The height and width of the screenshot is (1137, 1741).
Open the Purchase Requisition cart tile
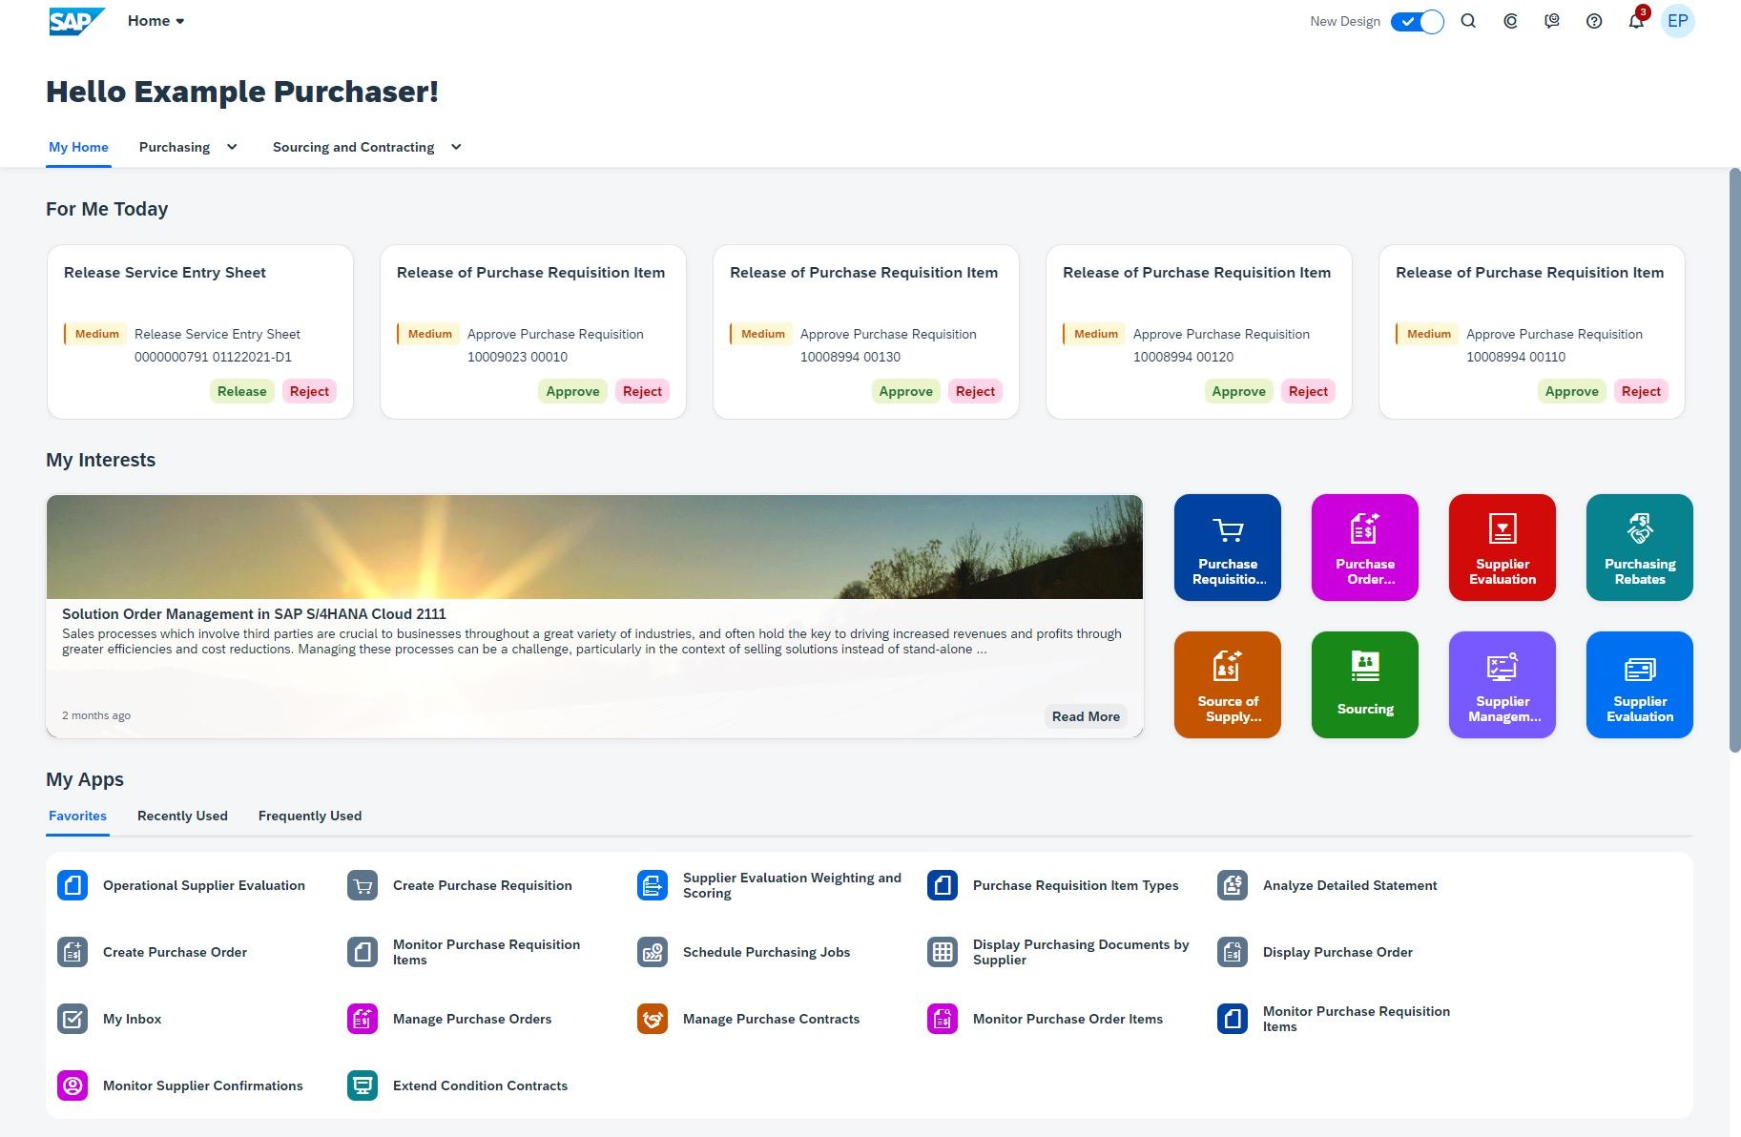tap(1228, 548)
